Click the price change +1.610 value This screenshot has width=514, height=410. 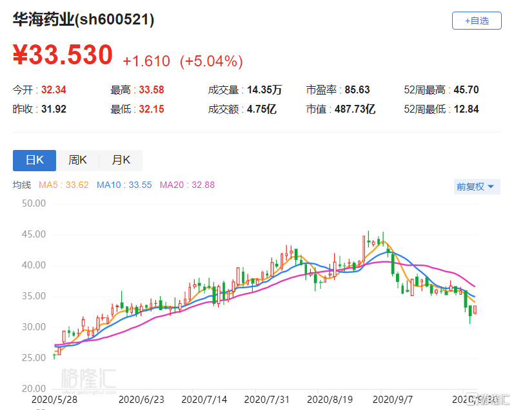pos(146,61)
